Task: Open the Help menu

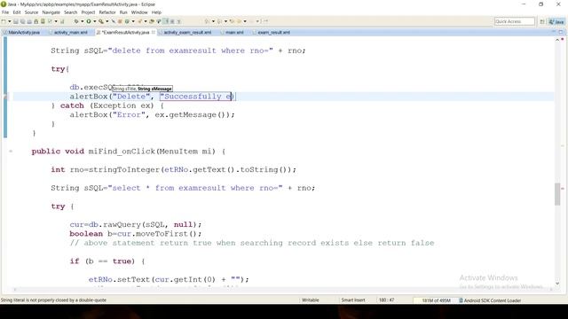Action: coord(156,12)
